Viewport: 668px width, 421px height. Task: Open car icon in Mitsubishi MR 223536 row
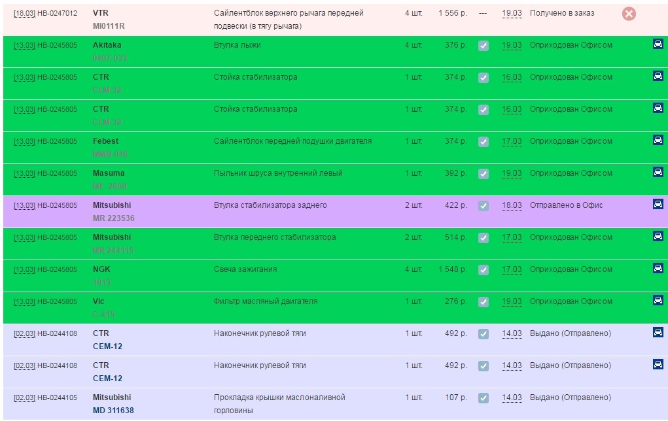(658, 204)
